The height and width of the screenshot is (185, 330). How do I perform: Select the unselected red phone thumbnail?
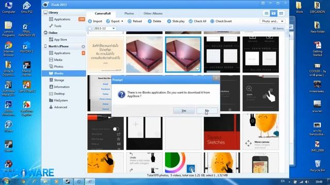tap(144, 54)
